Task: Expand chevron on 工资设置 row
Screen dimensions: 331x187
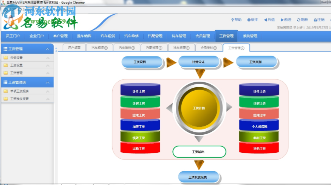Action: [48, 65]
